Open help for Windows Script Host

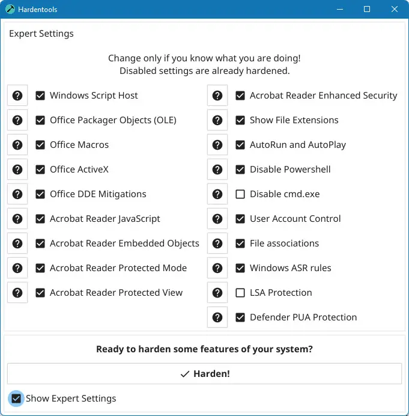(17, 96)
